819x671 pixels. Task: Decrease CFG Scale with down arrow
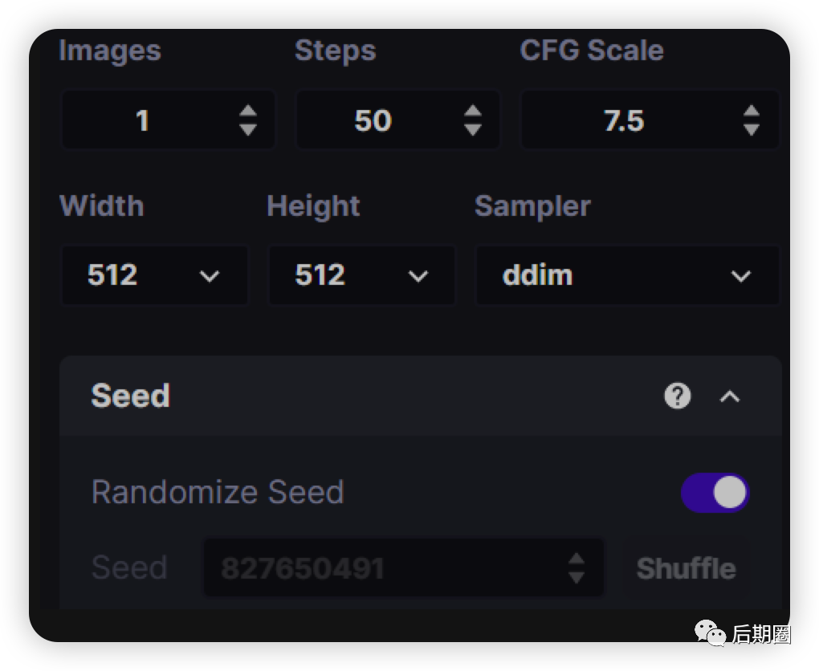point(751,129)
